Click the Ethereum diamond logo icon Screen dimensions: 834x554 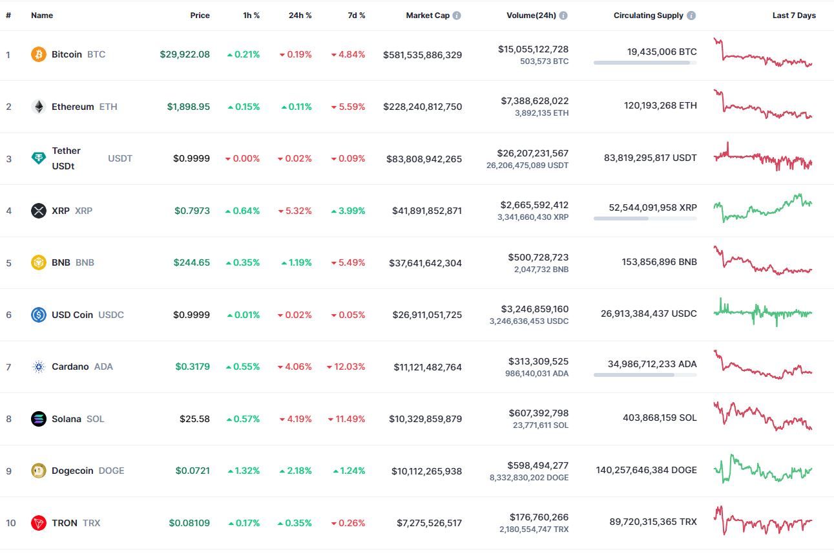(39, 107)
